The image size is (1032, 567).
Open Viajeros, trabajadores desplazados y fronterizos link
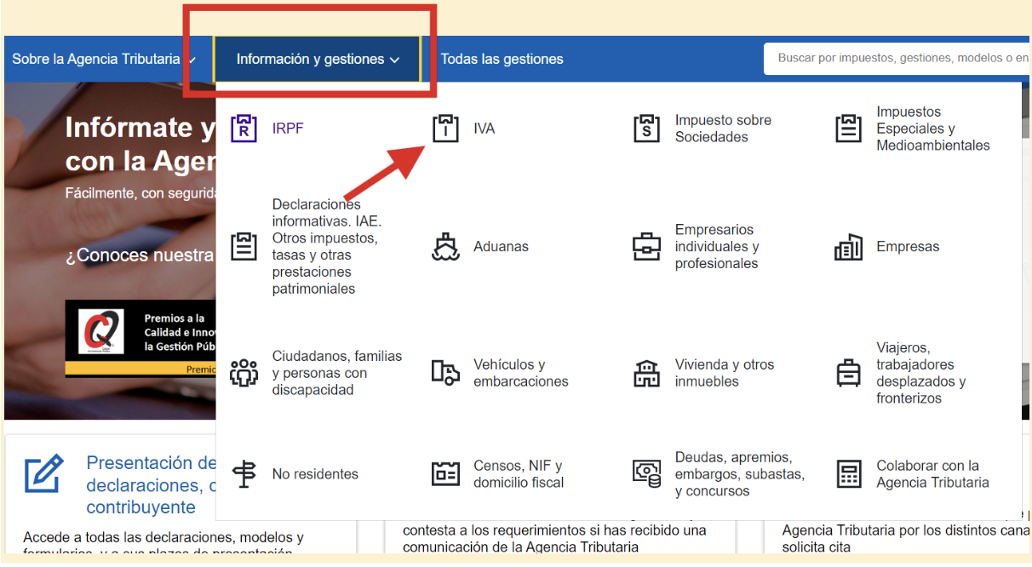click(921, 373)
